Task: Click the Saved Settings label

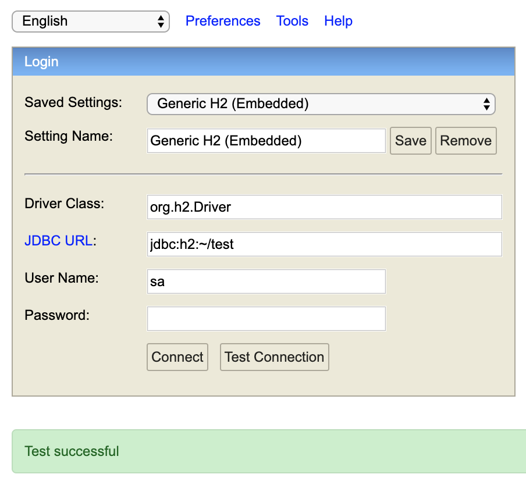Action: pos(73,102)
